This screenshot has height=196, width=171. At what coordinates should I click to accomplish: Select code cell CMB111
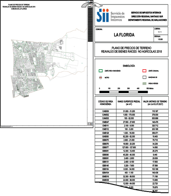point(106,126)
